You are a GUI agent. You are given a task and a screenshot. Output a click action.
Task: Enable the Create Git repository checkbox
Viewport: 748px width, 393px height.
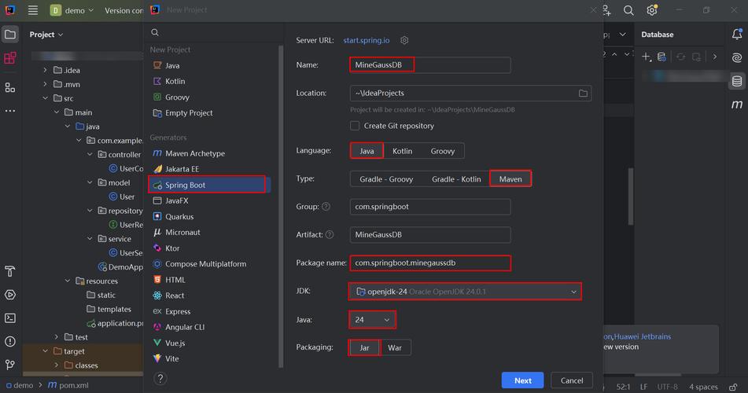355,126
